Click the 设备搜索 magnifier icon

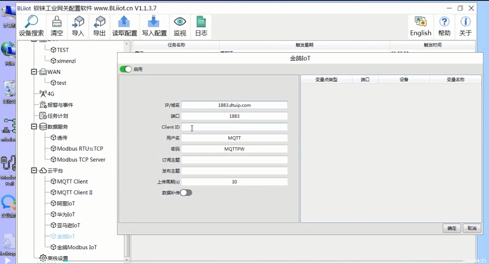point(31,22)
